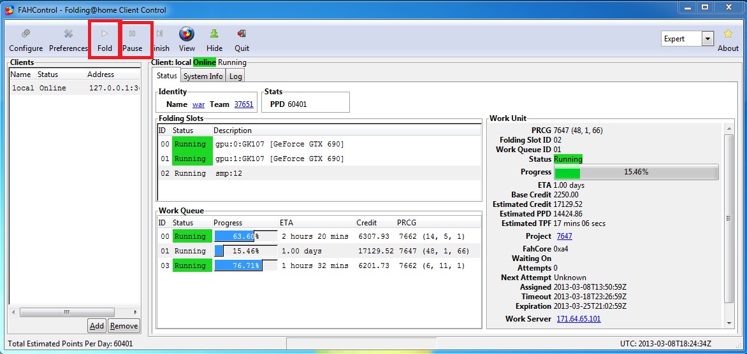Open the Configure toolbar button
747x354 pixels.
click(x=25, y=40)
